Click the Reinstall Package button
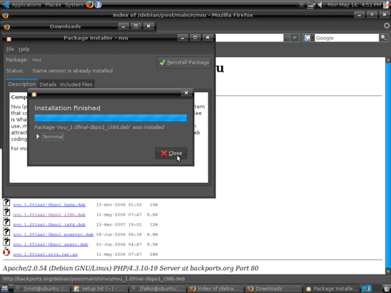 [184, 62]
